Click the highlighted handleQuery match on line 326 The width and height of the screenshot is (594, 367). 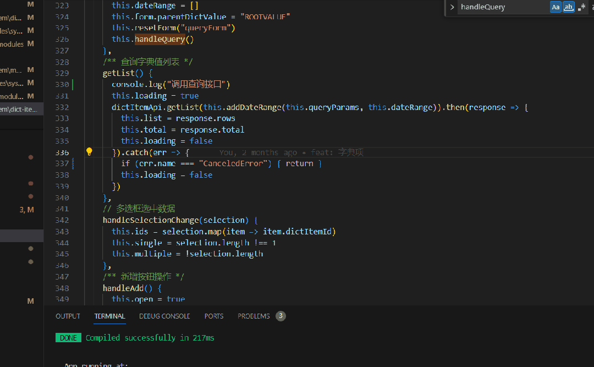159,39
